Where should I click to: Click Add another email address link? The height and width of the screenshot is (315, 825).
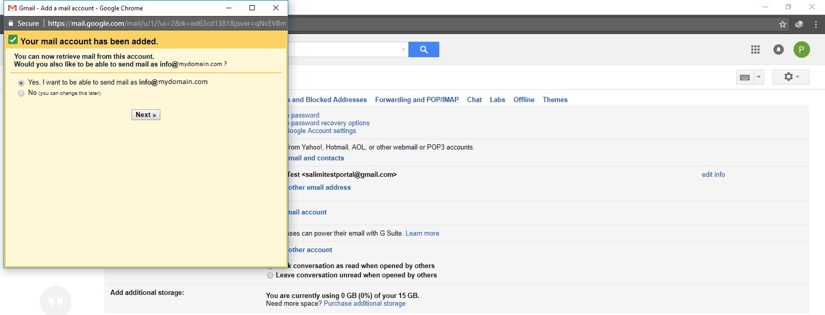pyautogui.click(x=319, y=188)
